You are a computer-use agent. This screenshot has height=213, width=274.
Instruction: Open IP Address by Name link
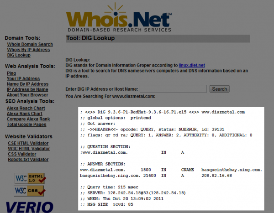coord(27,89)
